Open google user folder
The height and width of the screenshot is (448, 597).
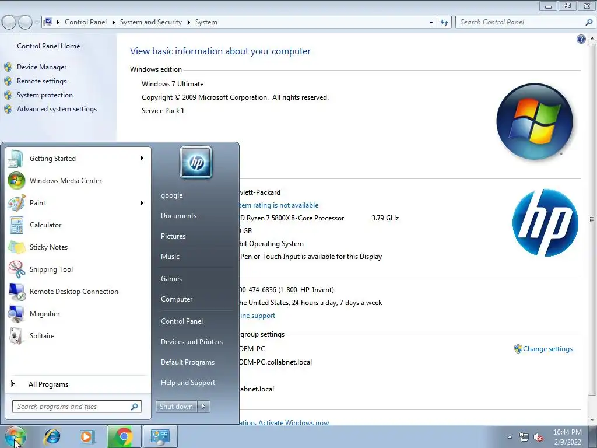point(172,195)
